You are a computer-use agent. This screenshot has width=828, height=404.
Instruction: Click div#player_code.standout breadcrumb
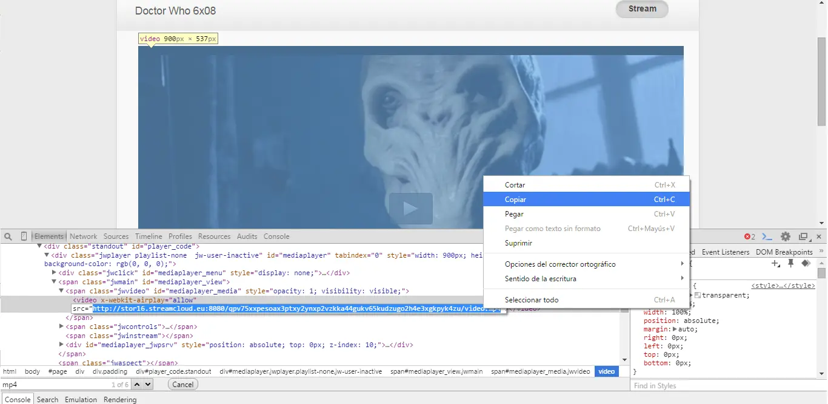173,371
